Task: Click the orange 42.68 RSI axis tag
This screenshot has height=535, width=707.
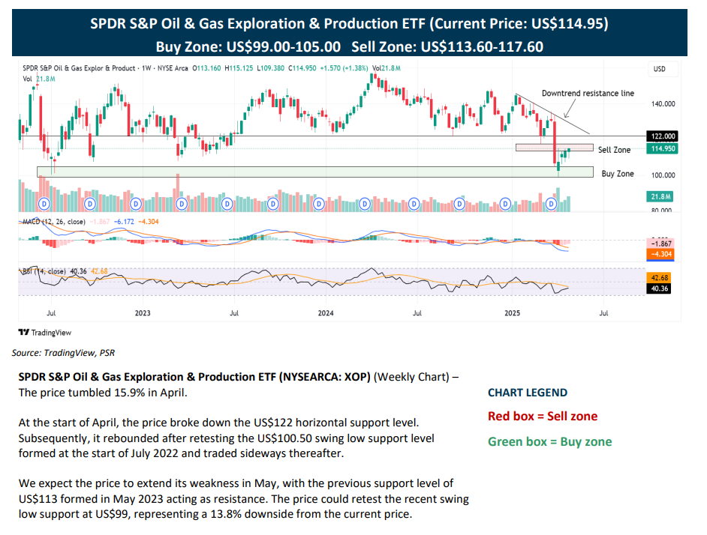Action: (659, 278)
